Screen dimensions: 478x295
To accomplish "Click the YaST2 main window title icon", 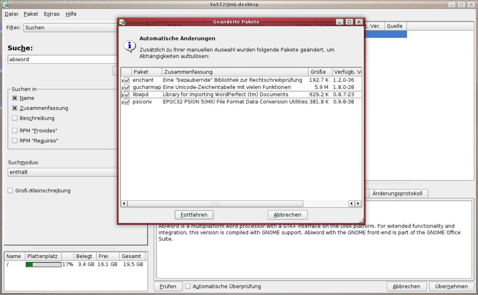I will coord(6,4).
